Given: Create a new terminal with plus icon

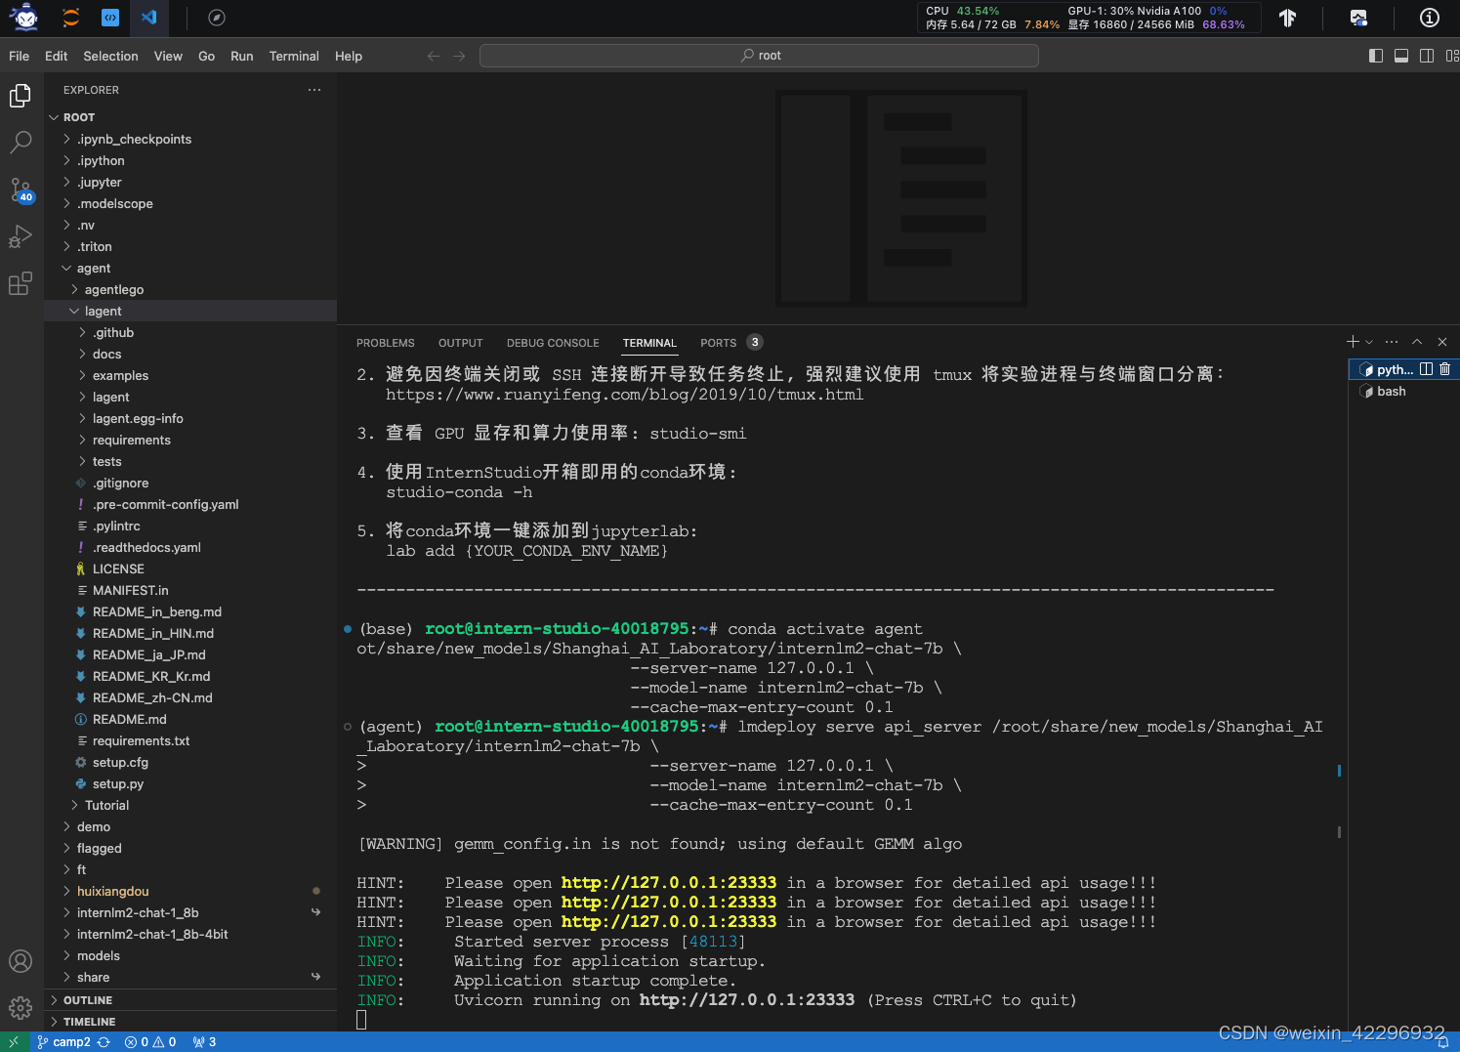Looking at the screenshot, I should 1352,342.
